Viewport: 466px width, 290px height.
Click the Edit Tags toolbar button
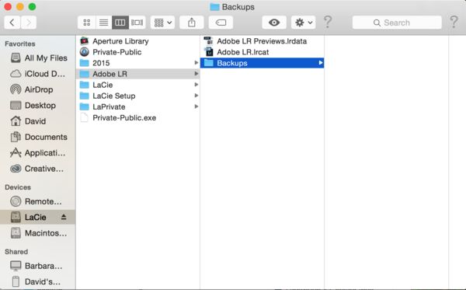[221, 23]
